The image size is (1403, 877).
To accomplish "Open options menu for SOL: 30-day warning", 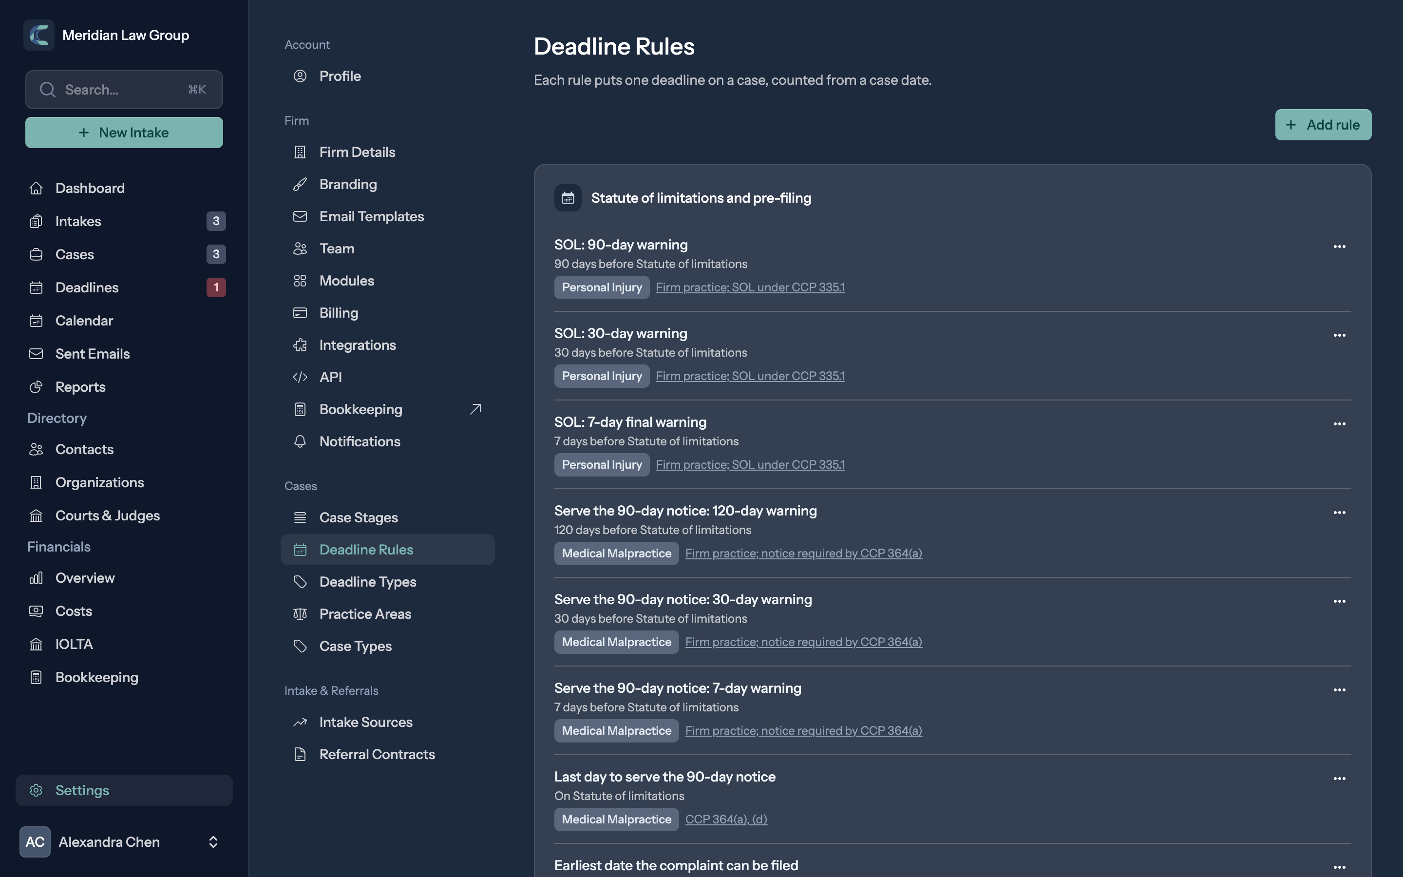I will click(1339, 335).
